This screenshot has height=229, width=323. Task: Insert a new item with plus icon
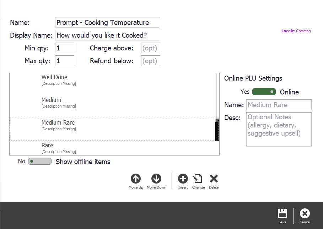[x=183, y=179]
